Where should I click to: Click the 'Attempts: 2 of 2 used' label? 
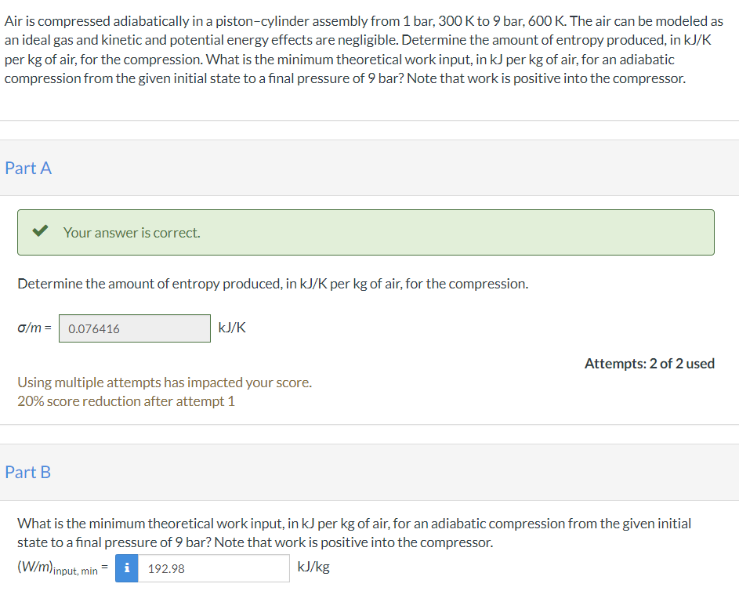(649, 363)
